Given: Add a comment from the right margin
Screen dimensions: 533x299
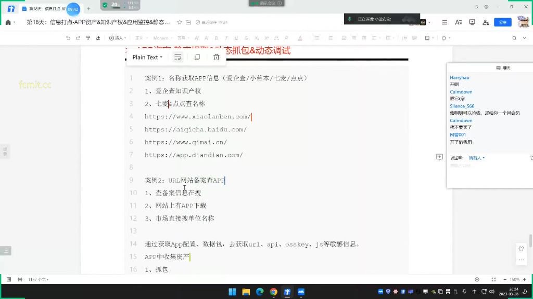Looking at the screenshot, I should point(439,157).
